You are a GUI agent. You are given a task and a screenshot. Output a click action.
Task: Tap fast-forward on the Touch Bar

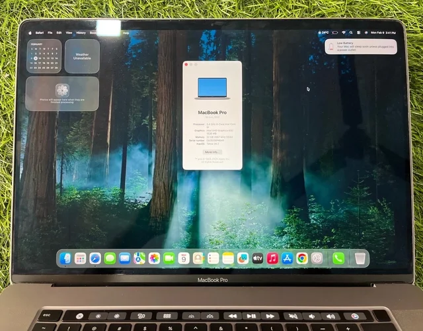[270, 316]
